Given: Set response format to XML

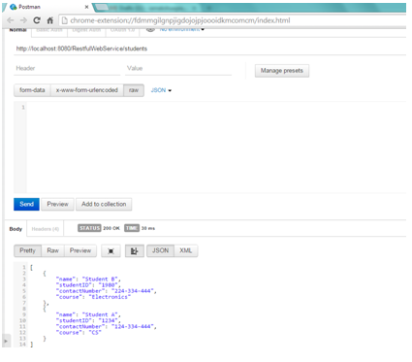Looking at the screenshot, I should (x=186, y=250).
